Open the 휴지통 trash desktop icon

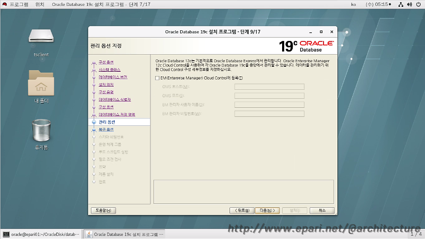click(x=41, y=135)
